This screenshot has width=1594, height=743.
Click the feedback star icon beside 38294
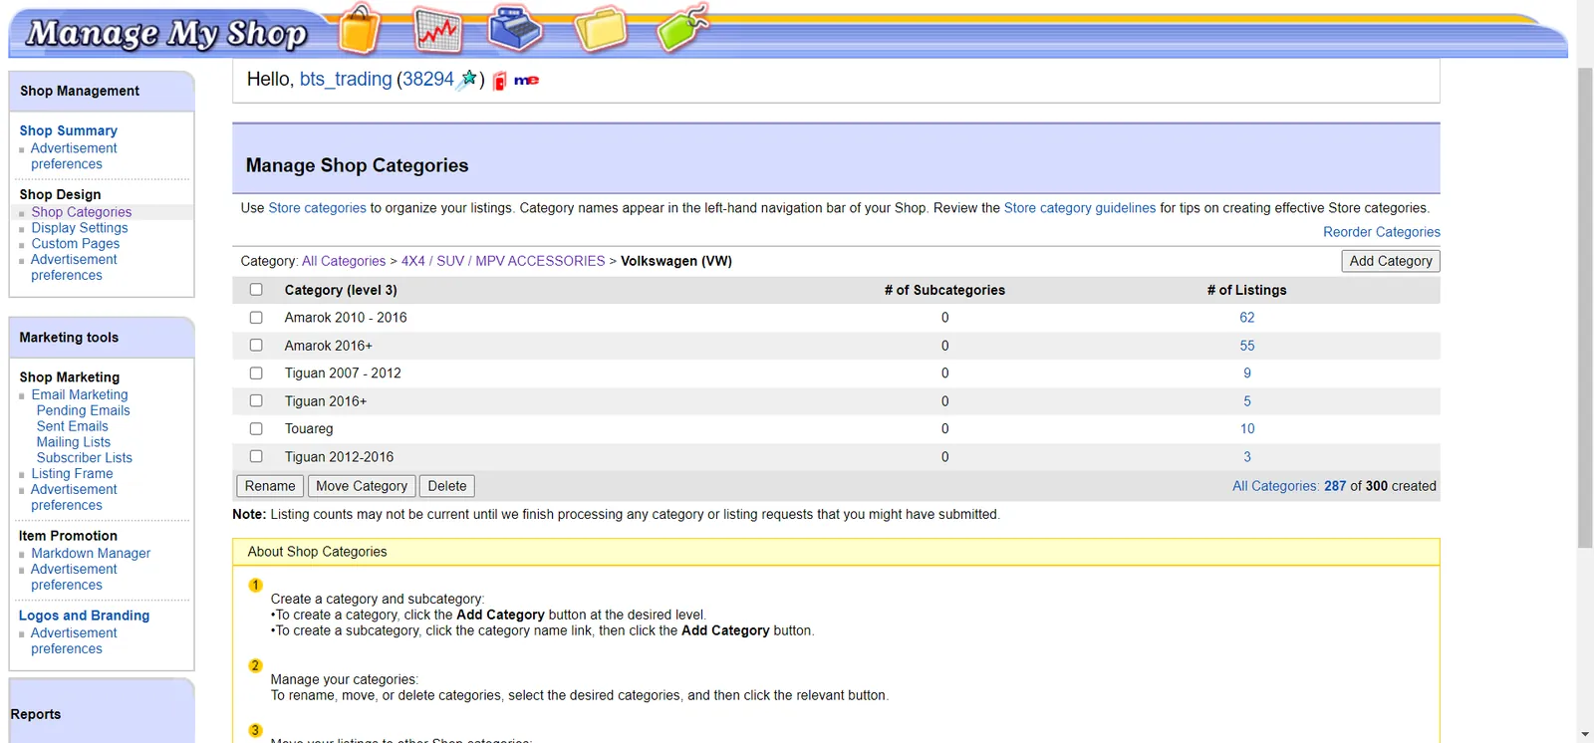coord(467,80)
